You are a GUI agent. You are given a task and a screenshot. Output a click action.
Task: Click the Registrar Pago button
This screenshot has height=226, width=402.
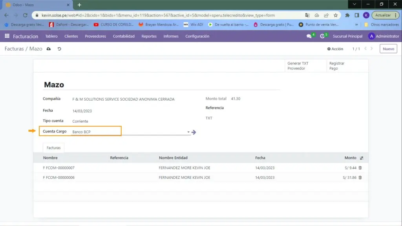[336, 66]
